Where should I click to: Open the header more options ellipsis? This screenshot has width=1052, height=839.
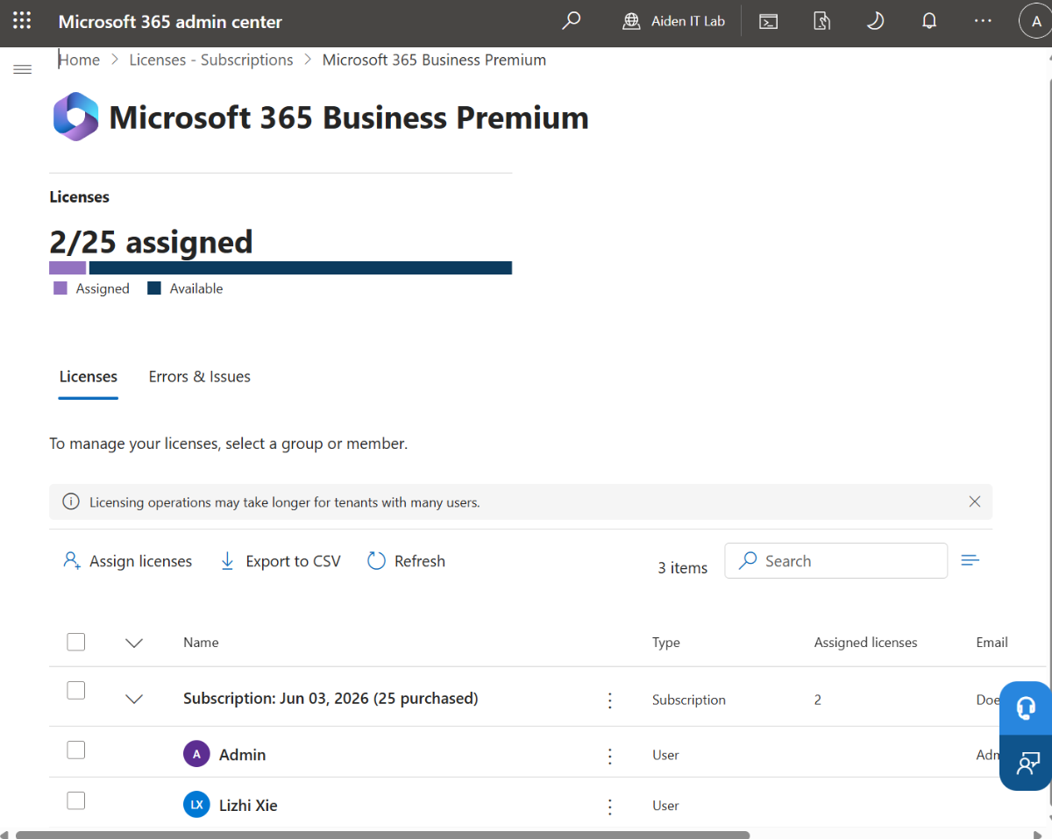click(x=983, y=21)
